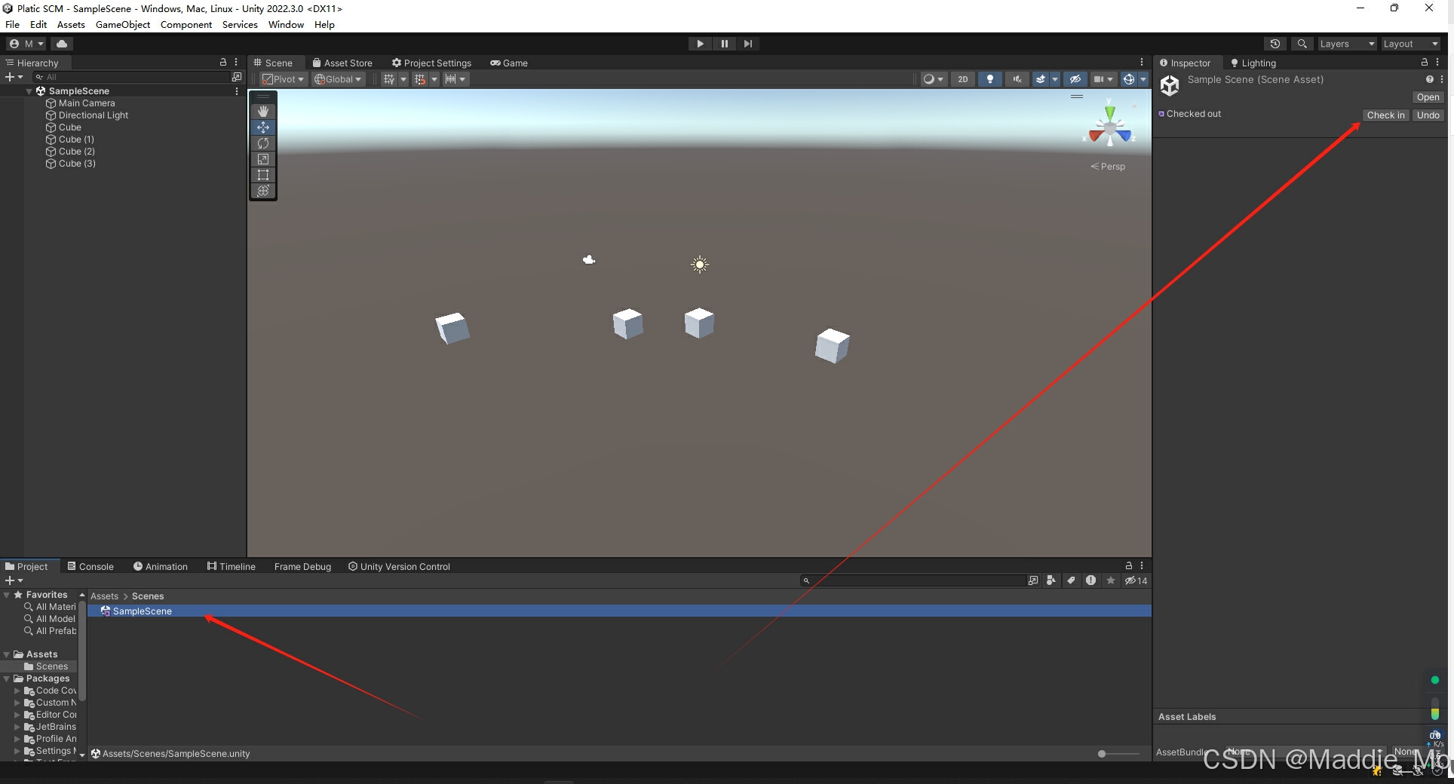This screenshot has width=1454, height=784.
Task: Select the Rotate tool
Action: click(263, 143)
